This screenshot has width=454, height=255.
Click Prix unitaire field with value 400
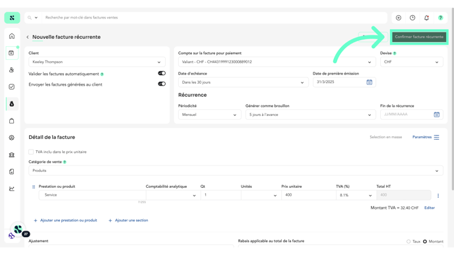[308, 195]
